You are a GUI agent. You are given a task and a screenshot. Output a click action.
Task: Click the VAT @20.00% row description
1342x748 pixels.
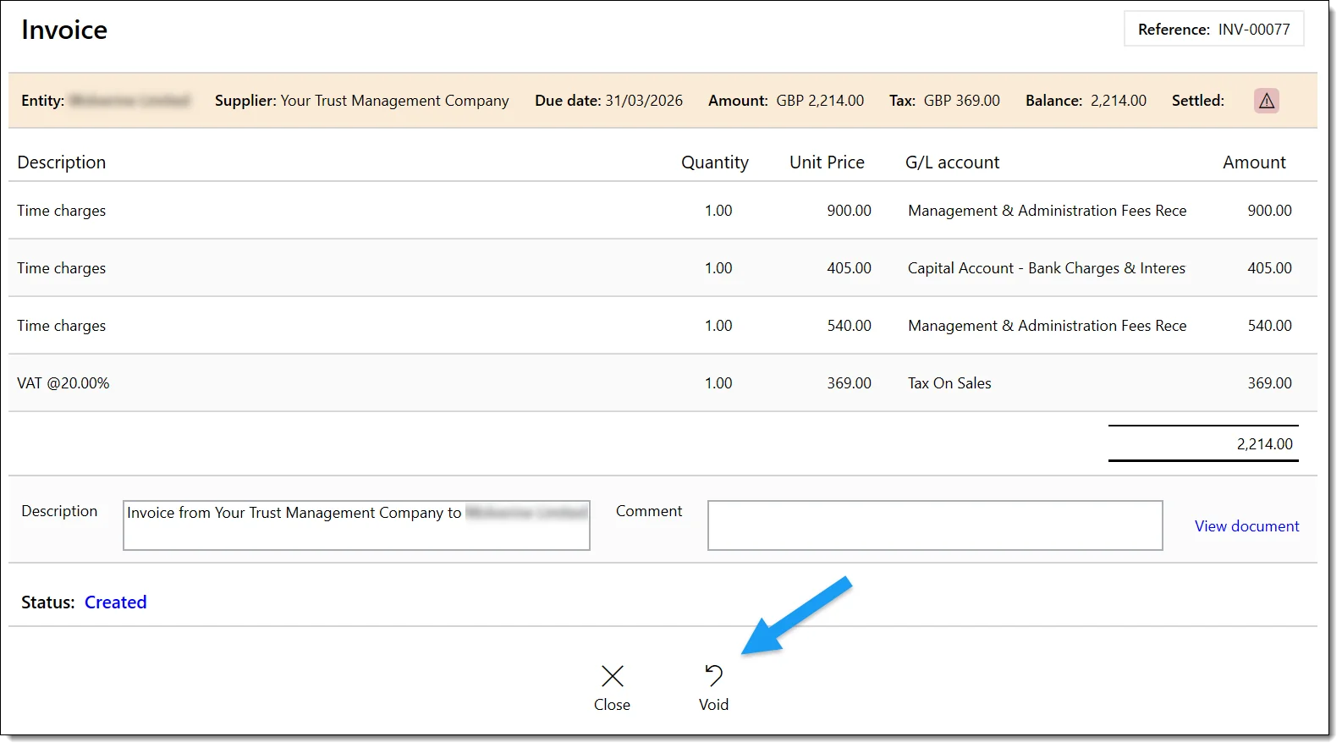click(x=63, y=382)
